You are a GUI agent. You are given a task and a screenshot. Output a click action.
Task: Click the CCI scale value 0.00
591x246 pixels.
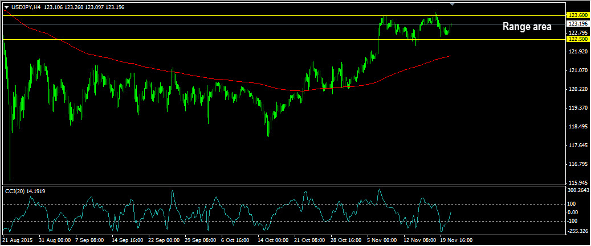coord(574,212)
